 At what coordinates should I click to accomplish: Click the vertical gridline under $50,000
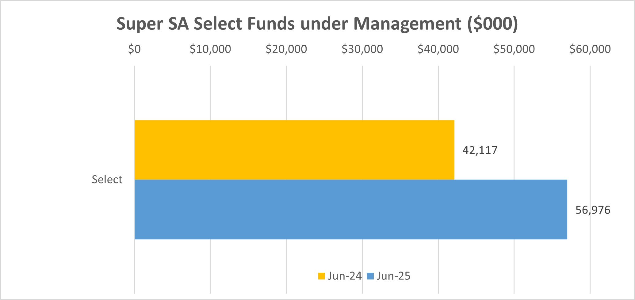(514, 92)
